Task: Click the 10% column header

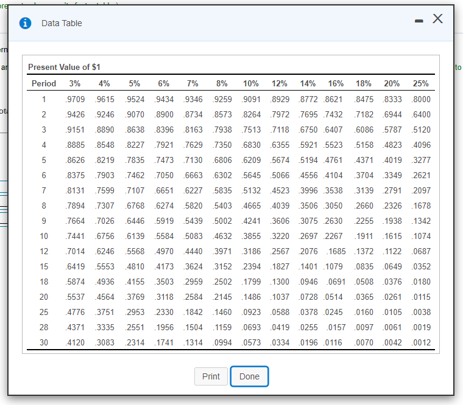Action: click(250, 83)
